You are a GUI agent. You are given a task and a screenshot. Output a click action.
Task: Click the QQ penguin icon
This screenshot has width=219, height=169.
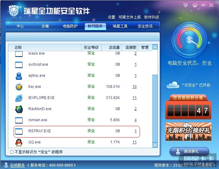pyautogui.click(x=19, y=142)
